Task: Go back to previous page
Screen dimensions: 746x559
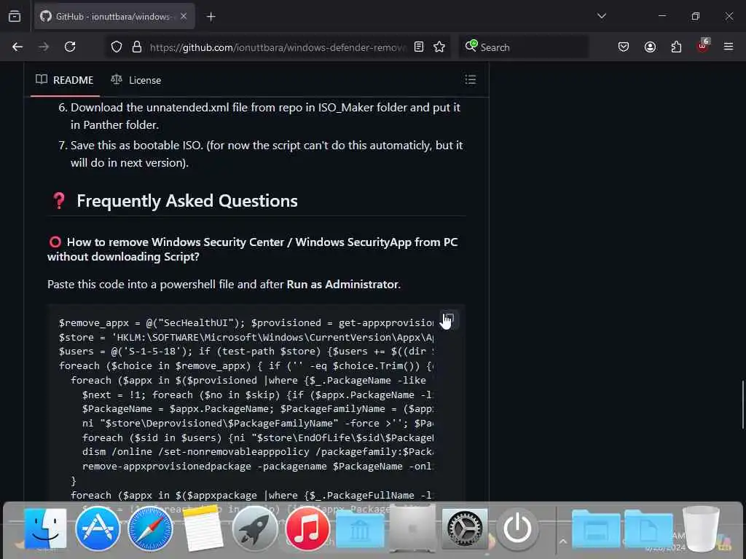Action: (x=17, y=47)
